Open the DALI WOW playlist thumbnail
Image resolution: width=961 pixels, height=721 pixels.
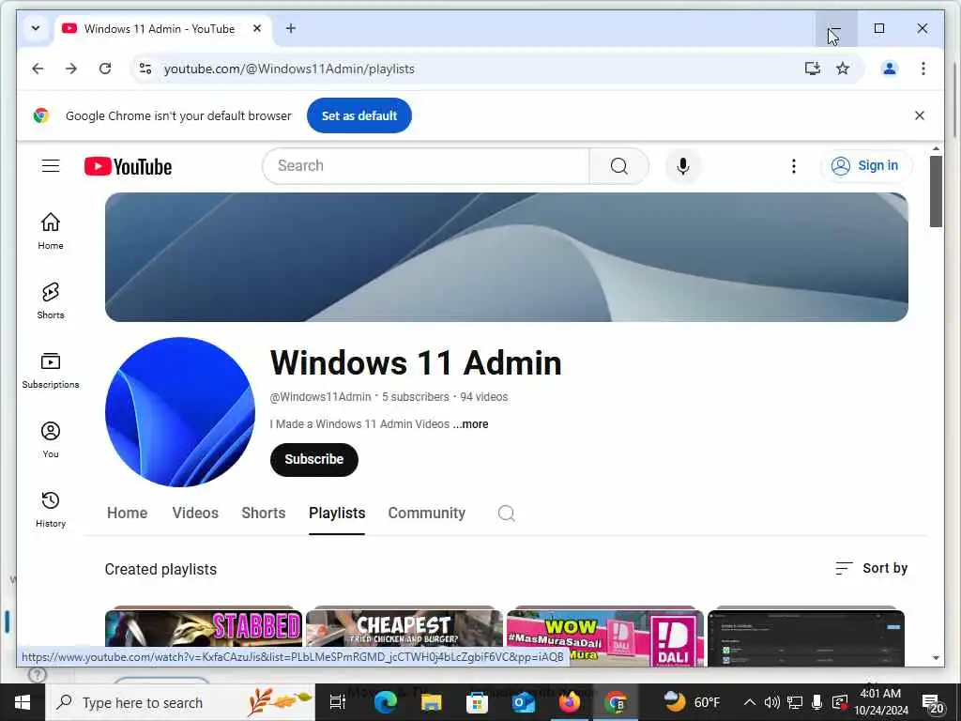click(x=605, y=636)
